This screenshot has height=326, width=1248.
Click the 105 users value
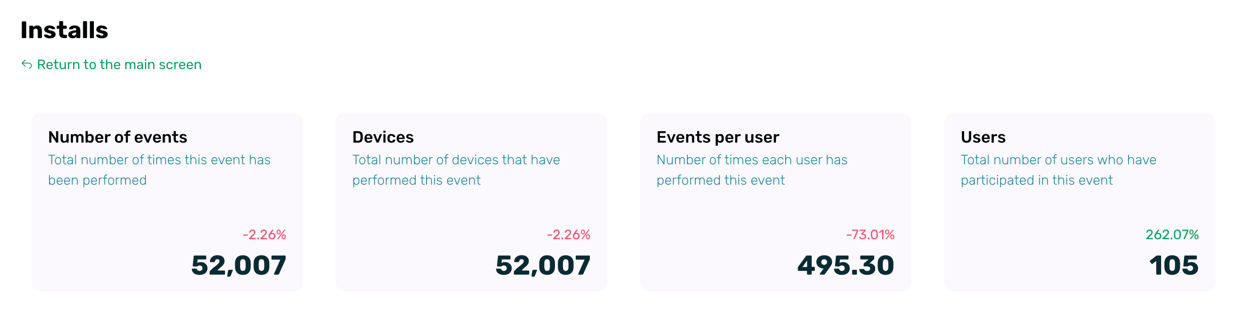pyautogui.click(x=1174, y=265)
